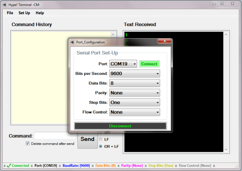
Task: Click Command History scrollbar up arrow
Action: tap(113, 34)
